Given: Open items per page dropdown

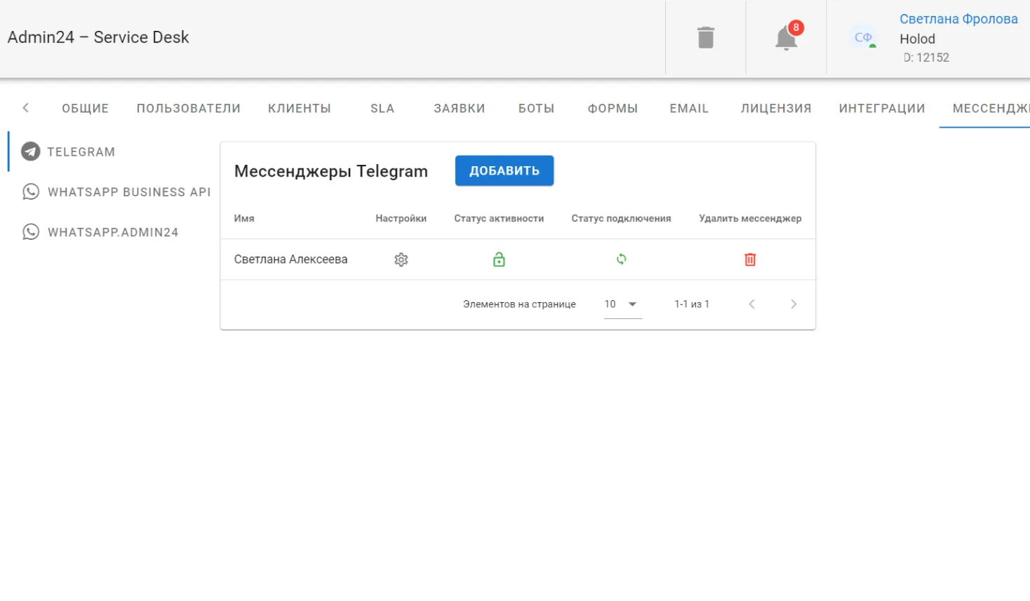Looking at the screenshot, I should (623, 304).
